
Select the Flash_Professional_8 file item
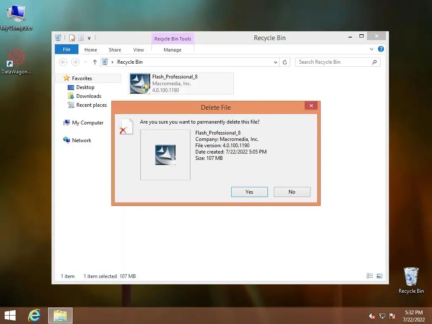click(x=181, y=84)
